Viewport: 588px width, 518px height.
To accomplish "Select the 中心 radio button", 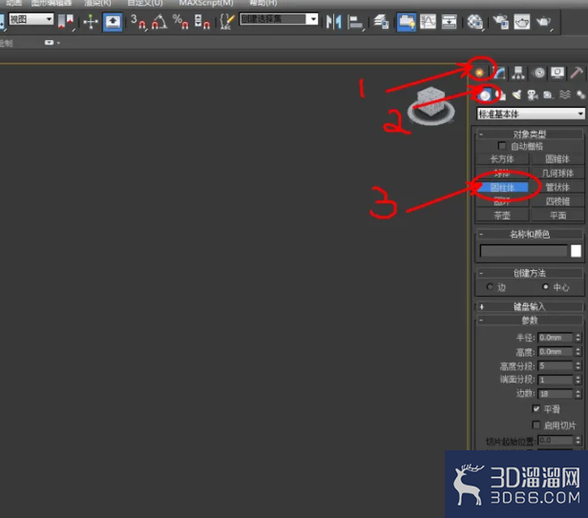I will coord(546,287).
